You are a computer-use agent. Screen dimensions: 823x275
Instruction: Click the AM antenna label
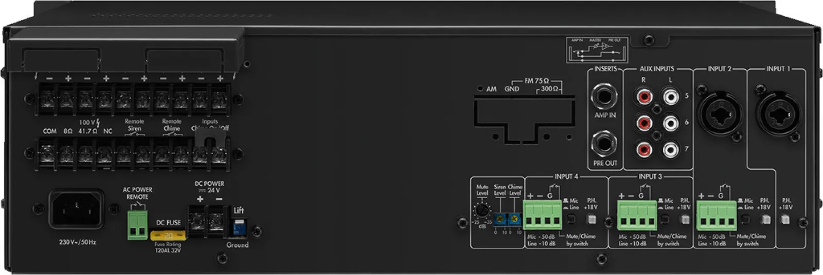pos(491,89)
